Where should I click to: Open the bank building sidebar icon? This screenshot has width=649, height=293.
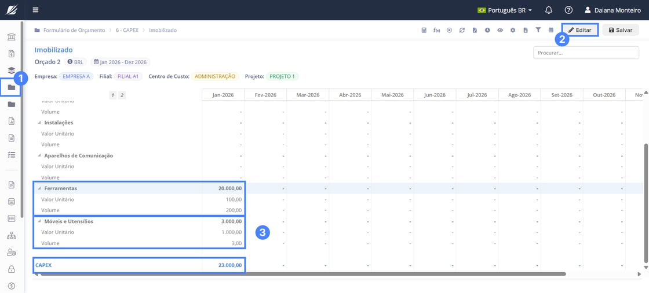[12, 38]
